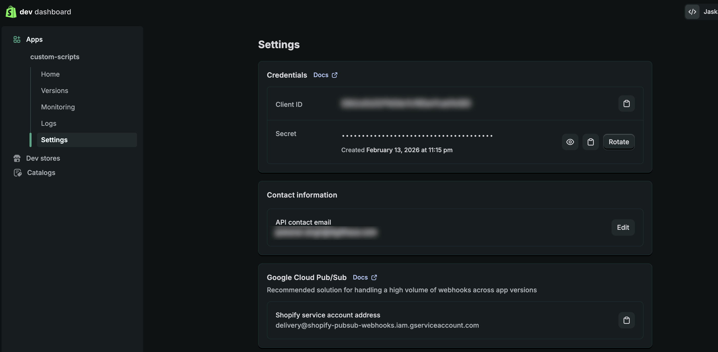The image size is (718, 352).
Task: Edit the API contact email
Action: [x=623, y=227]
